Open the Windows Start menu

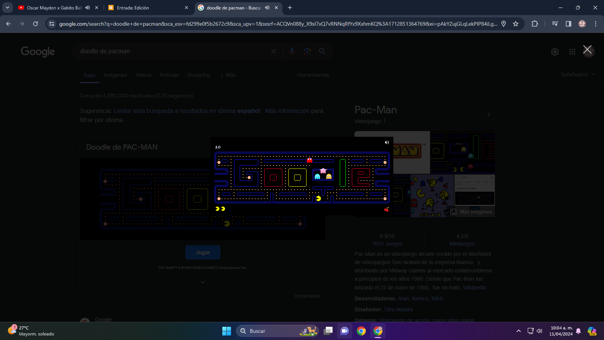(226, 331)
